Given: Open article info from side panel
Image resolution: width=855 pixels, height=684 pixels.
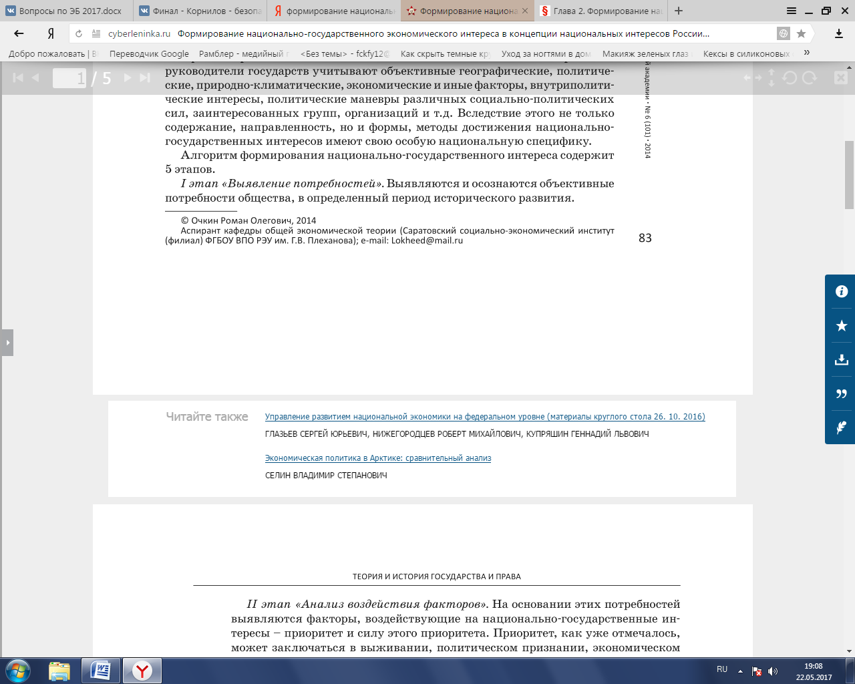Looking at the screenshot, I should [x=841, y=291].
